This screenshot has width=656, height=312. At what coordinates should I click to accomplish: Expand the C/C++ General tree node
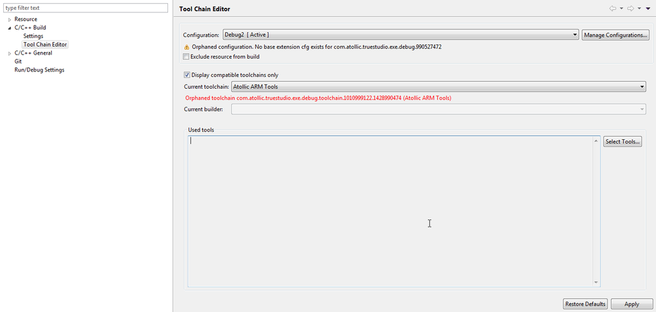pyautogui.click(x=9, y=54)
